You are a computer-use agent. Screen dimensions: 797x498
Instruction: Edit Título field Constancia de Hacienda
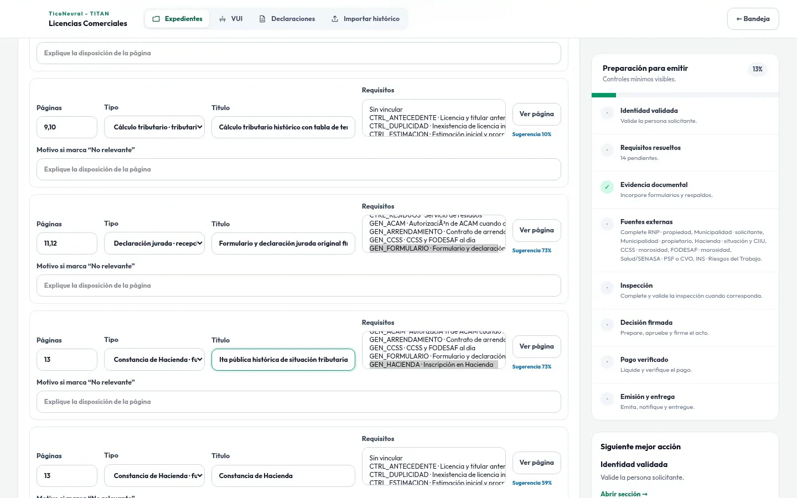tap(283, 476)
